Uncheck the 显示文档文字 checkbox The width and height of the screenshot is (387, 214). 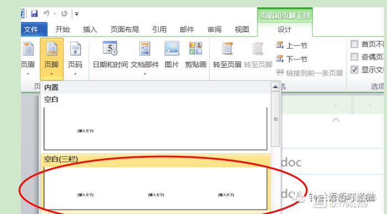pos(354,70)
